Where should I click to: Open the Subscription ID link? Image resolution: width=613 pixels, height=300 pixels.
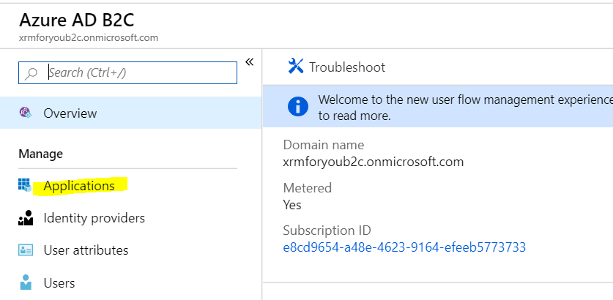click(x=404, y=247)
